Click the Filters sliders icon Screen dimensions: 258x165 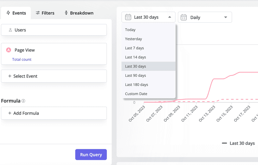38,13
